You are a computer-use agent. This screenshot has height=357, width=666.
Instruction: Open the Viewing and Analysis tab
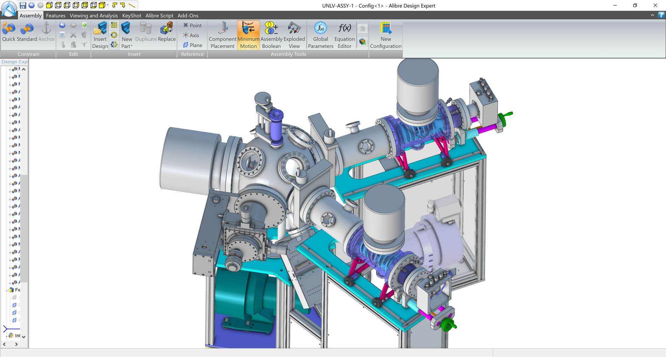(94, 15)
